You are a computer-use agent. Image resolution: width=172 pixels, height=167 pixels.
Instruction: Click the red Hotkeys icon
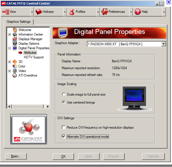coord(38,12)
